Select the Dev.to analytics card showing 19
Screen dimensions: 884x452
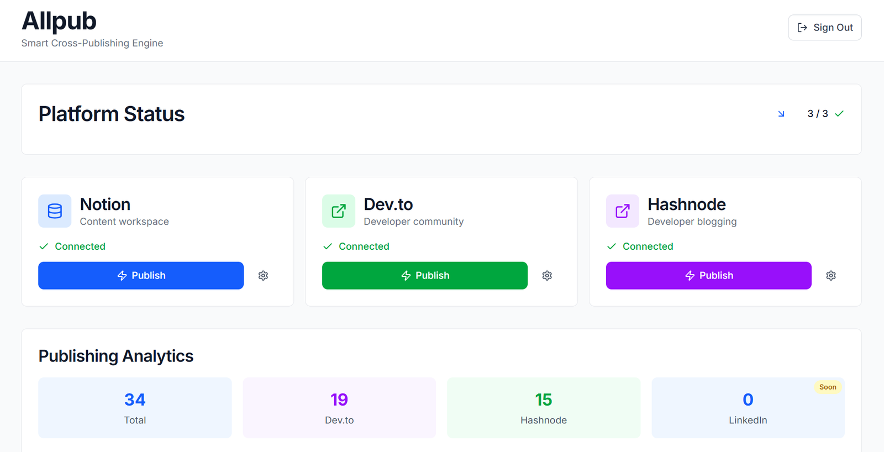tap(339, 408)
